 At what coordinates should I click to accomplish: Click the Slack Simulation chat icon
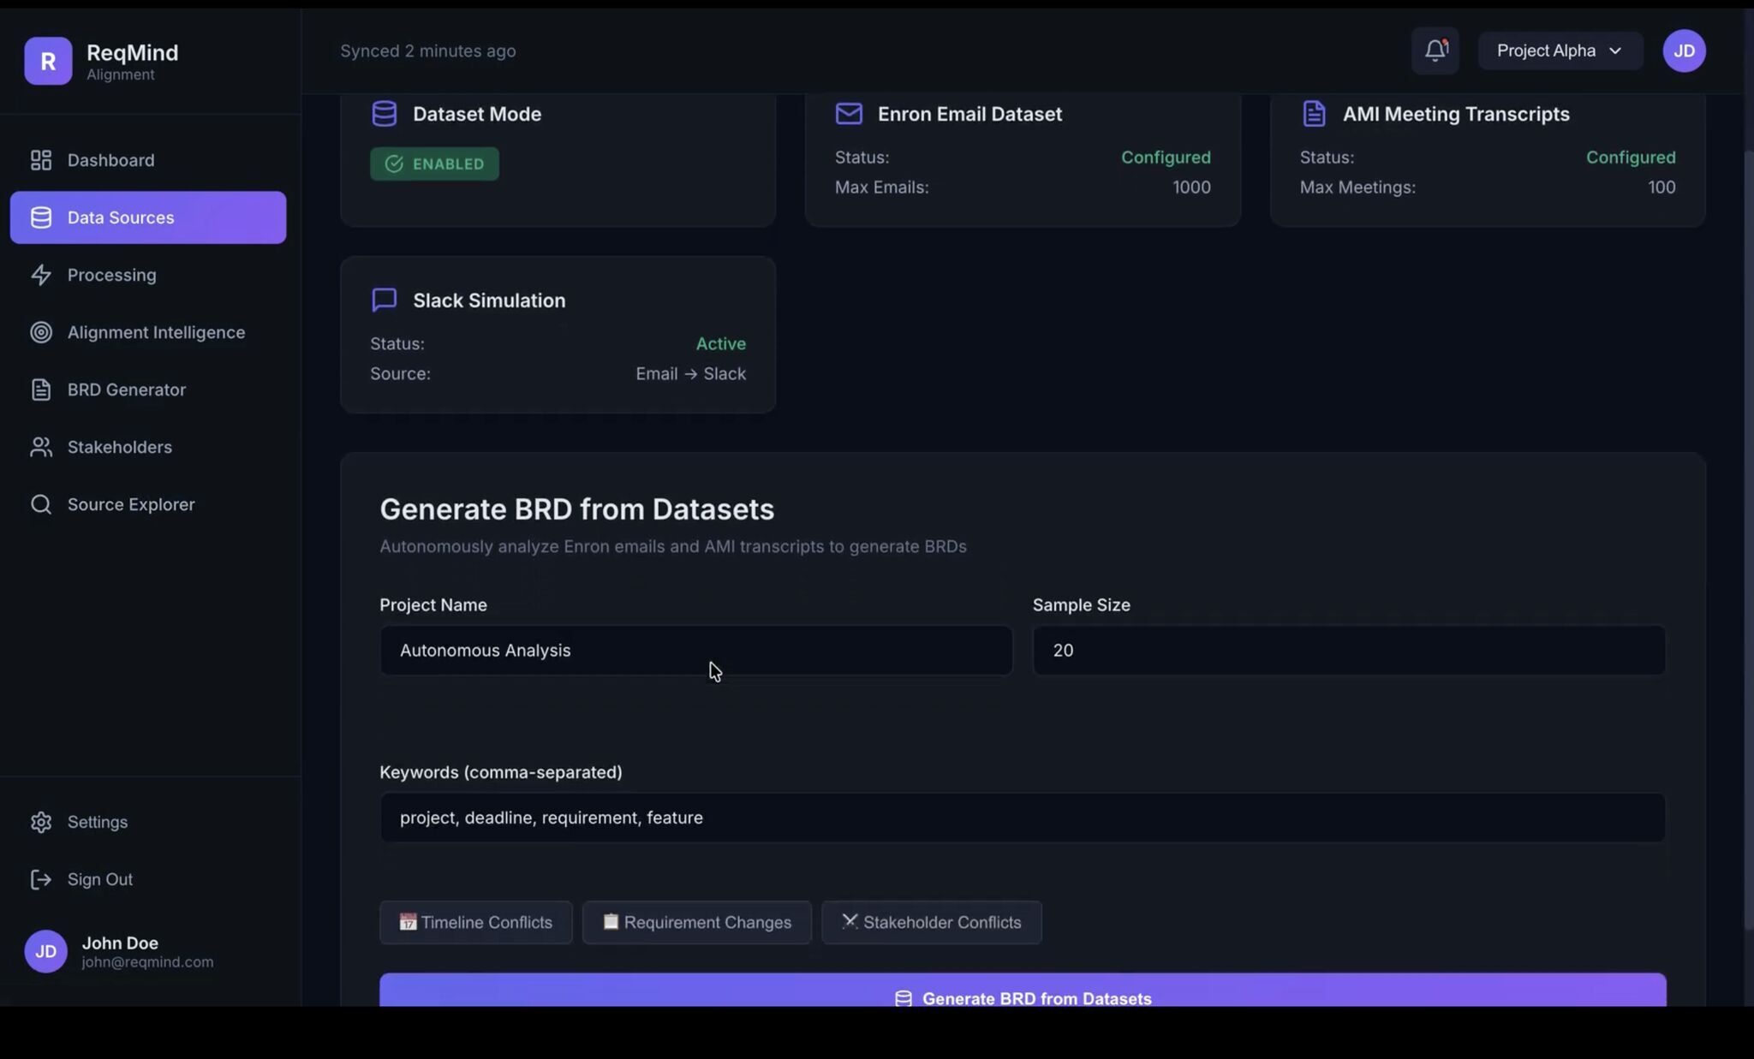(x=385, y=300)
